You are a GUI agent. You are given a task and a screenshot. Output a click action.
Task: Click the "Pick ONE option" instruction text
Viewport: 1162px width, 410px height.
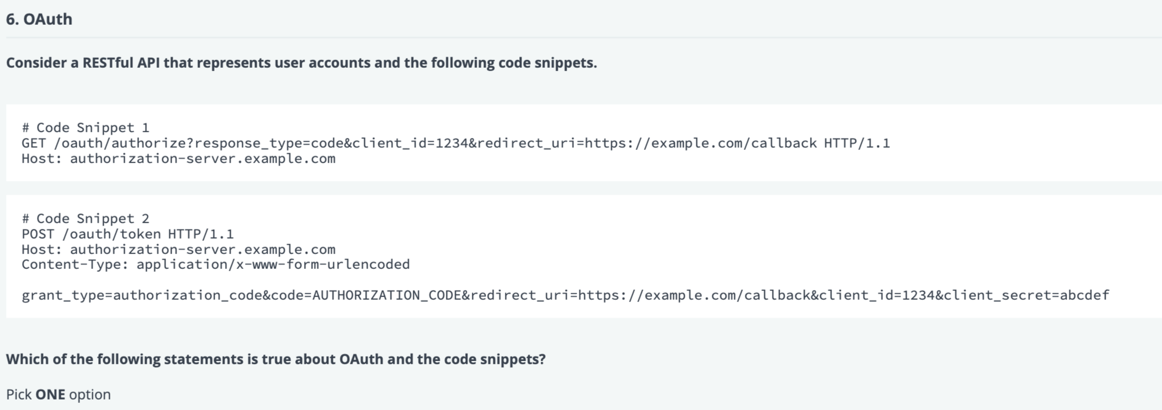click(x=58, y=395)
